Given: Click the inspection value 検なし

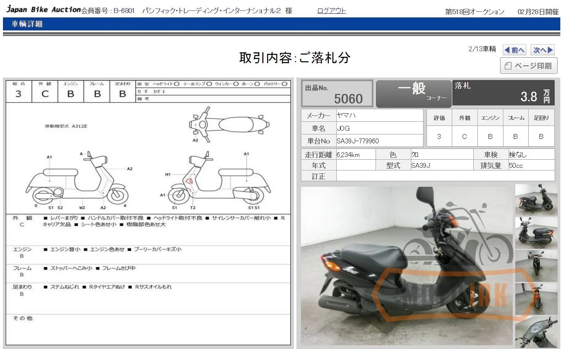Looking at the screenshot, I should pyautogui.click(x=518, y=155).
